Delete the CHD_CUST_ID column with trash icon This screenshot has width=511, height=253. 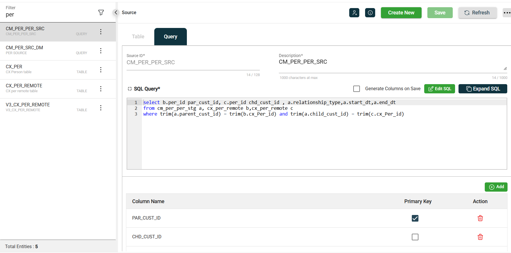(480, 237)
